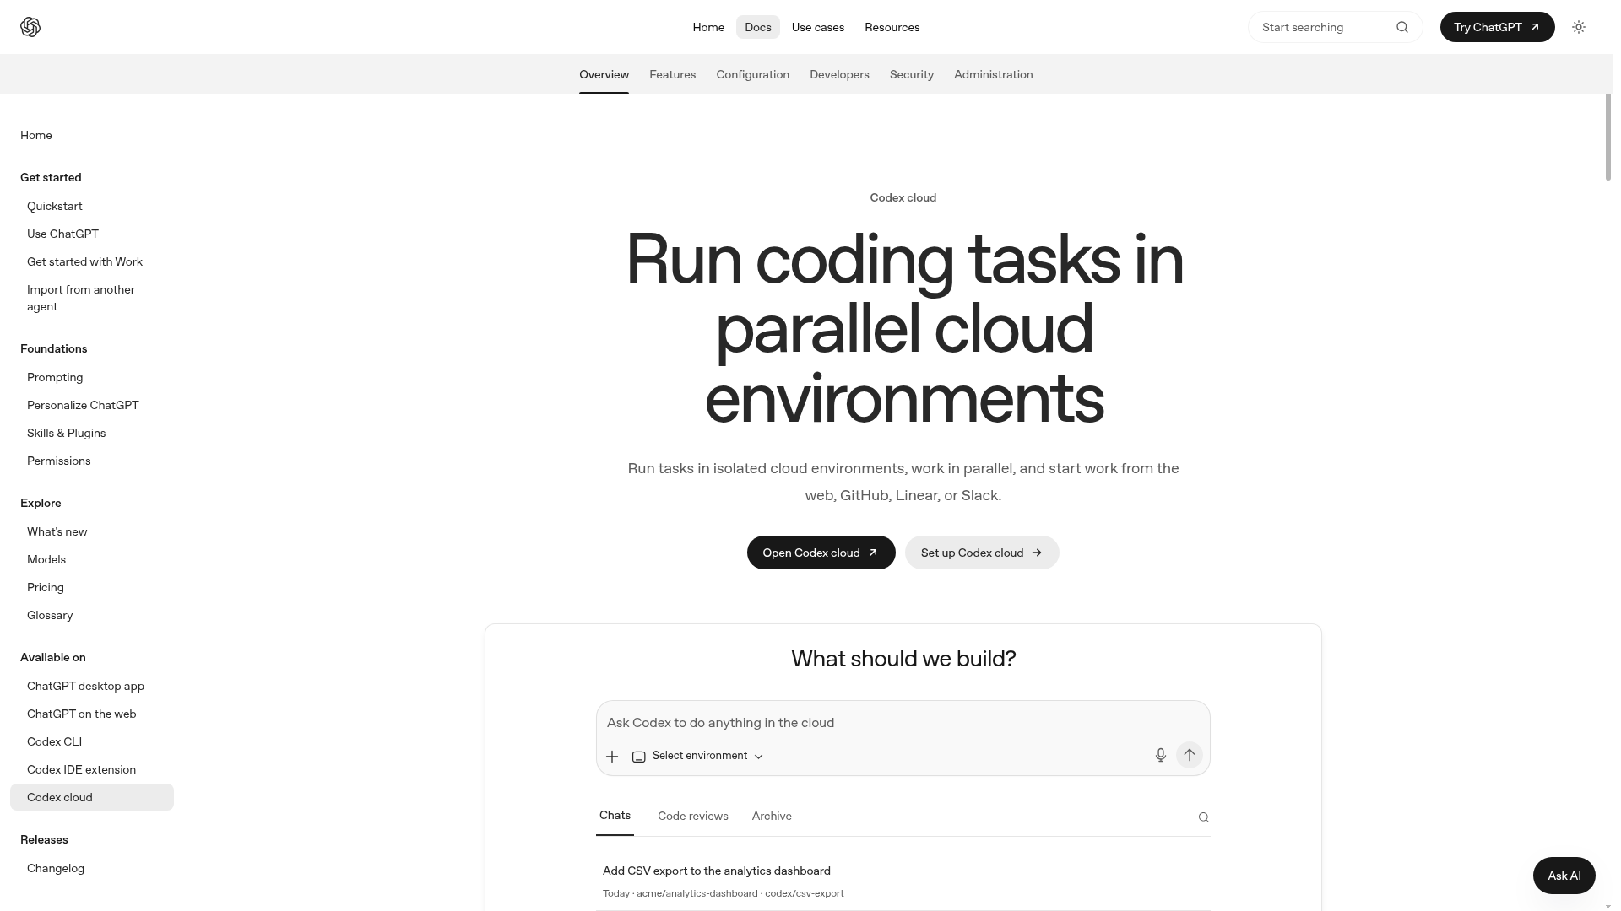Open the Glossary sidebar link
The image size is (1621, 911).
pyautogui.click(x=50, y=615)
